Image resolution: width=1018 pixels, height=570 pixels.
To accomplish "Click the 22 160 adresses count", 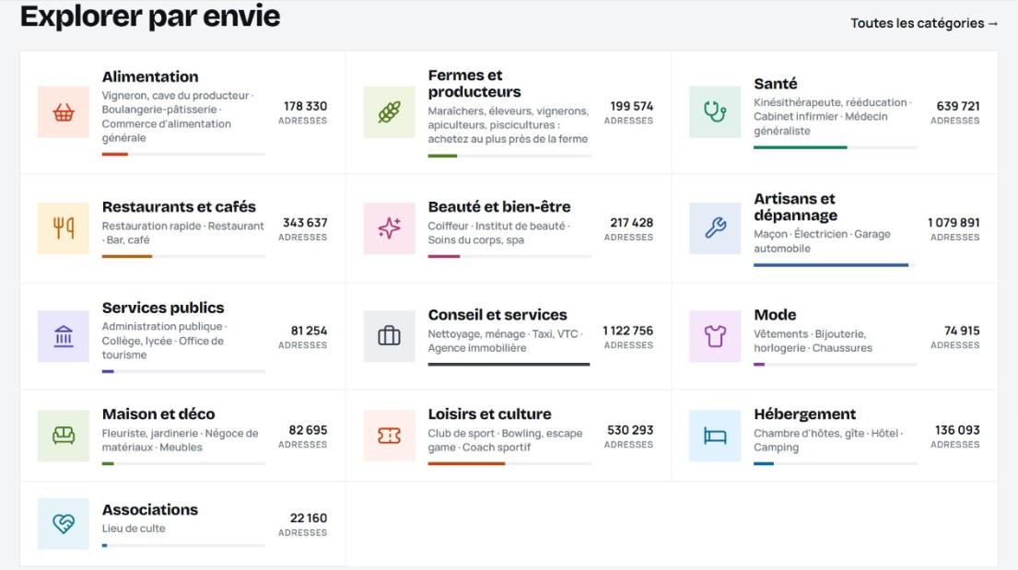I will coord(303,525).
